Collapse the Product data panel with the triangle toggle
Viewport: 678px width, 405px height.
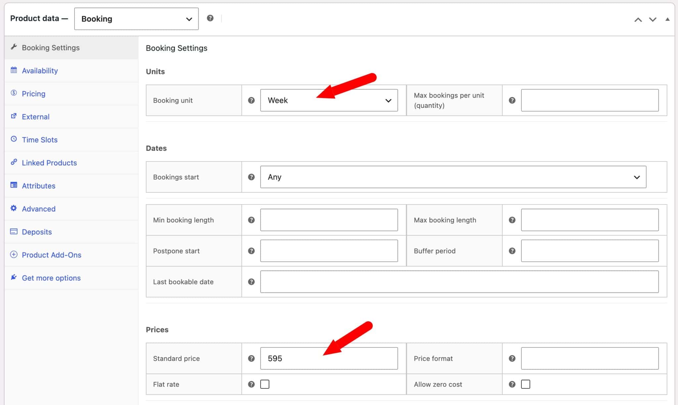(667, 19)
